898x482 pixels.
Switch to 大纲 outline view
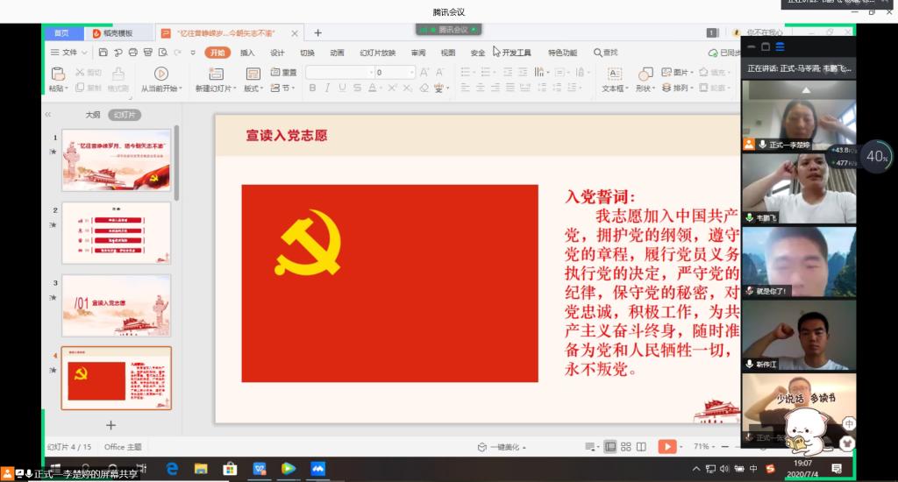pos(92,115)
